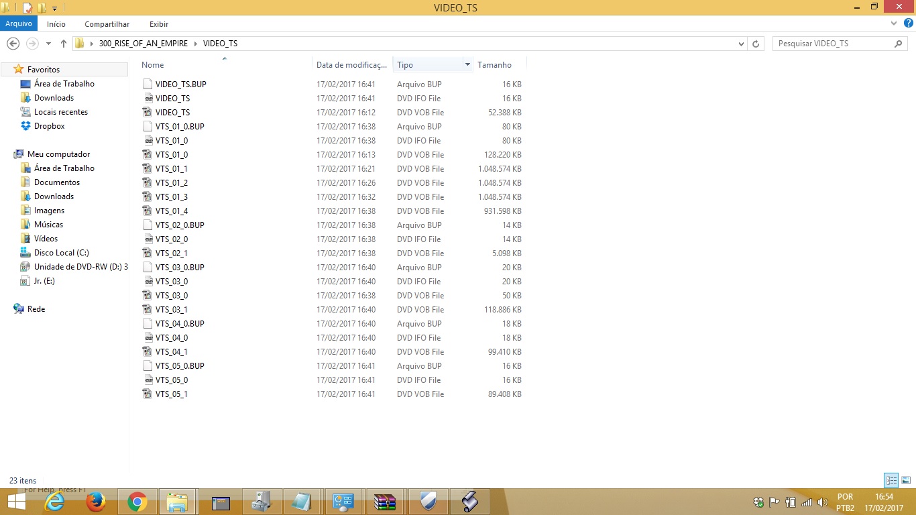
Task: Click the Properties icon in the title bar
Action: pos(27,7)
